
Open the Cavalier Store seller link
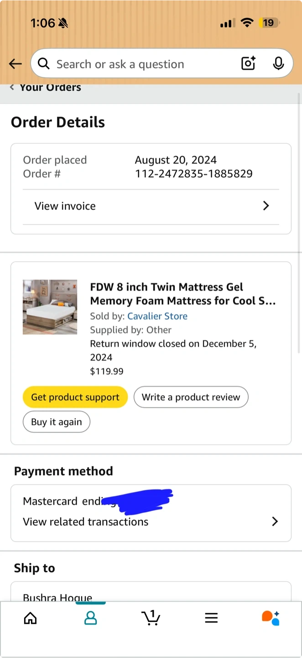(157, 316)
